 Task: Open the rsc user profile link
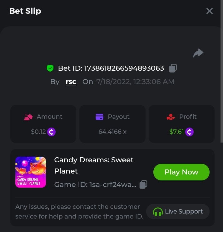tap(71, 82)
